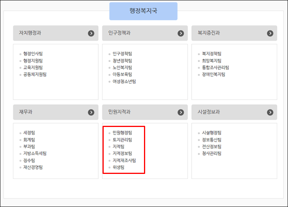Click 희망복지팀 team entry
Image resolution: width=288 pixels, height=207 pixels.
pos(212,61)
